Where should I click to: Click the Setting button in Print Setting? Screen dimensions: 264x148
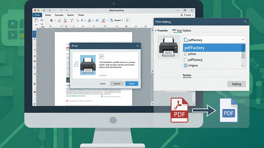tap(236, 84)
